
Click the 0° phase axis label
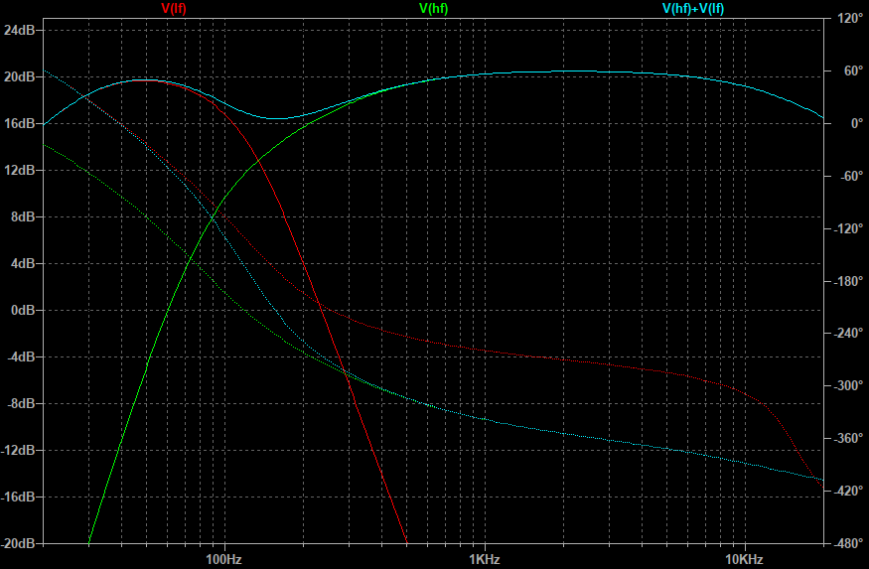[857, 123]
